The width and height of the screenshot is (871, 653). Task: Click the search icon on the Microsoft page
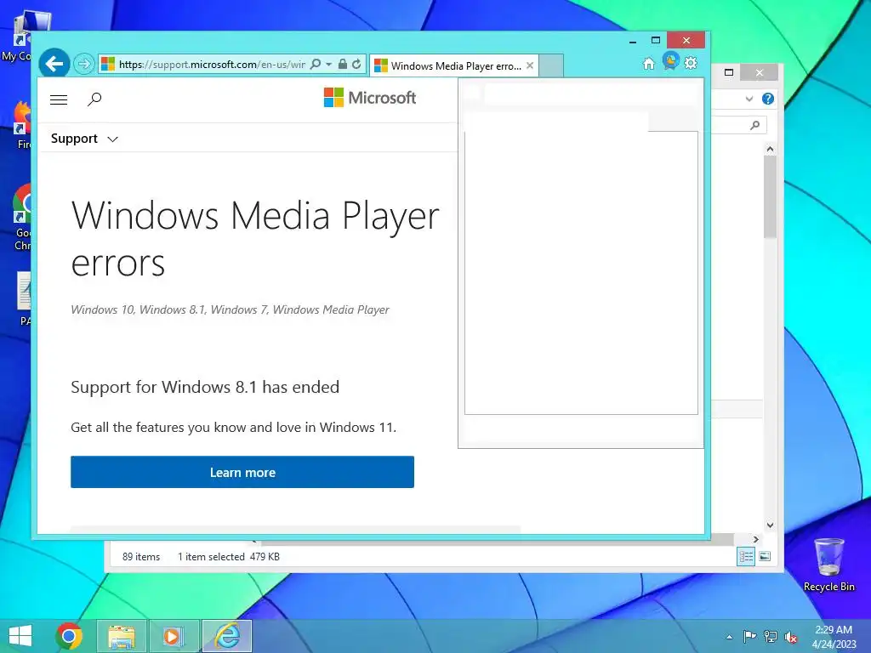[94, 99]
